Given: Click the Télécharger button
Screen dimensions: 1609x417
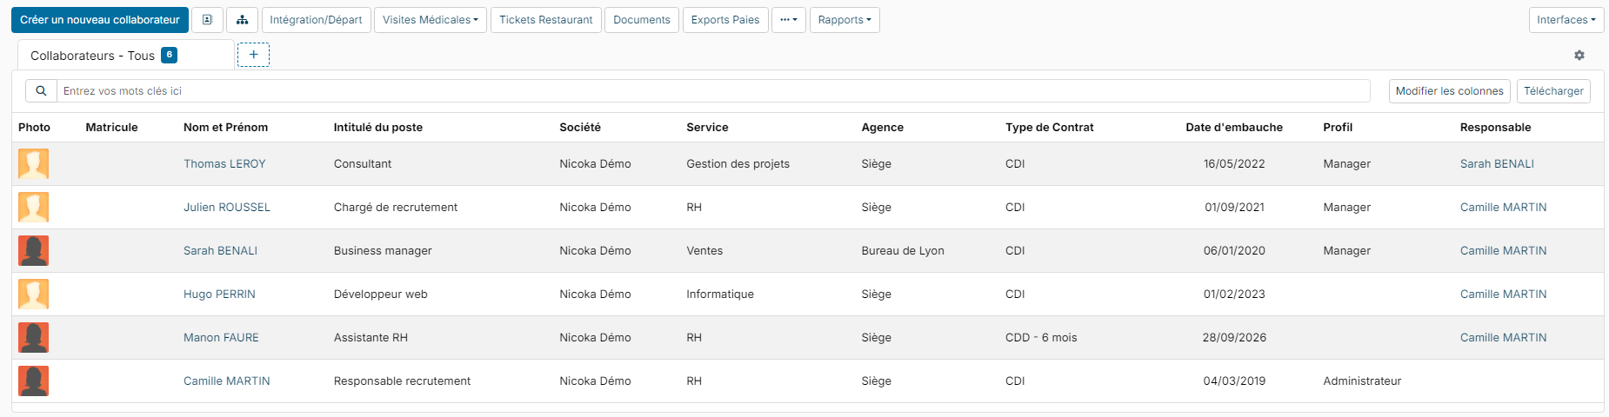Looking at the screenshot, I should [x=1553, y=91].
